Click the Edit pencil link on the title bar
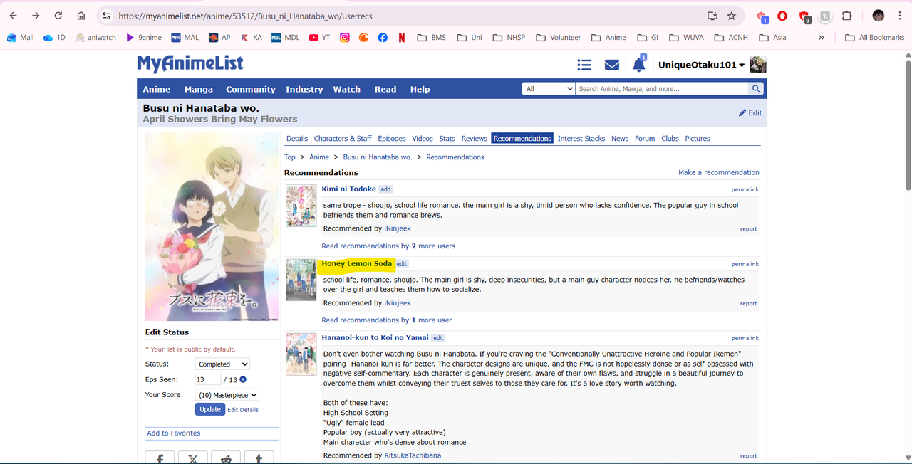The width and height of the screenshot is (912, 464). point(750,112)
